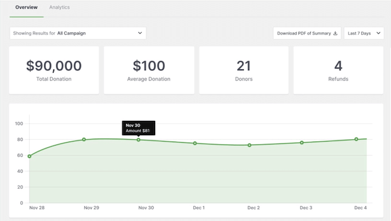Click the 'Nov 28' x-axis label
Image resolution: width=391 pixels, height=221 pixels.
37,208
